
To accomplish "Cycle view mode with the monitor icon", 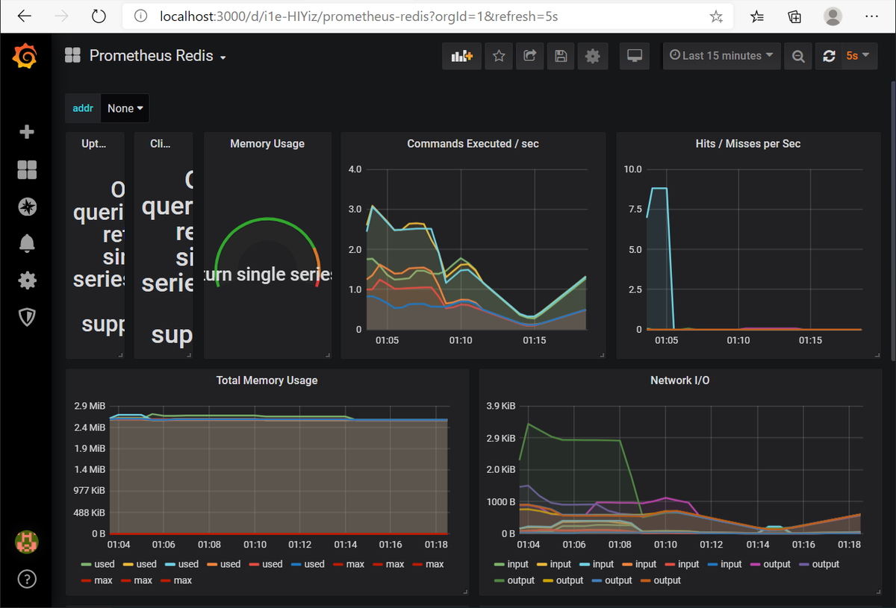I will pyautogui.click(x=635, y=56).
